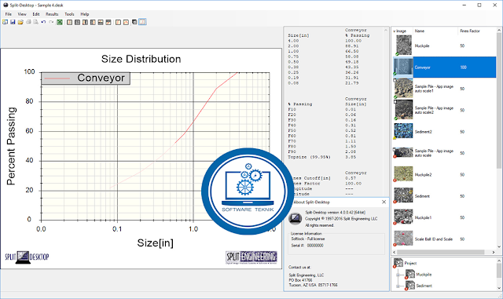Click the New project toolbar icon
The image size is (503, 299).
coord(5,22)
